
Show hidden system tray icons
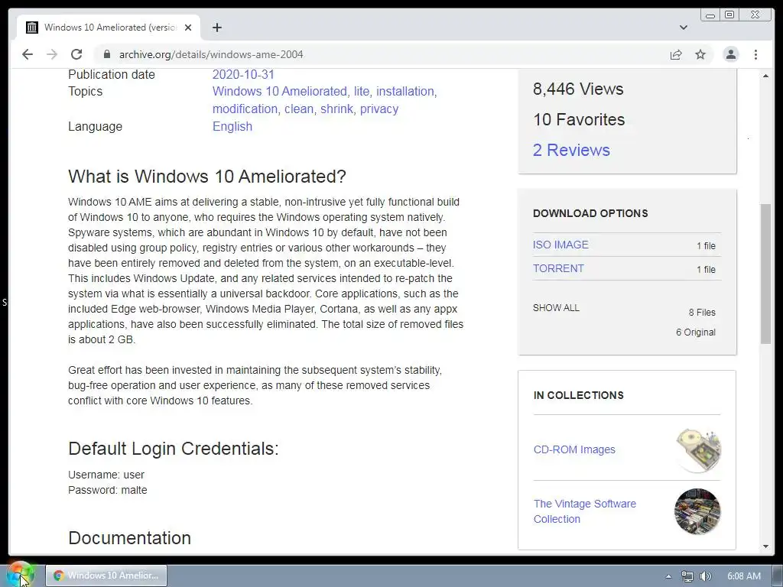click(668, 576)
